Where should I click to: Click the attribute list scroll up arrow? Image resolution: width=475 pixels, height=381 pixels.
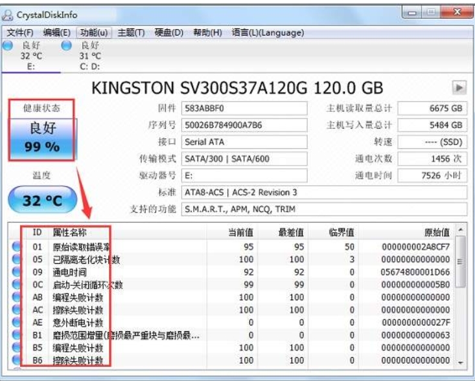tap(461, 230)
